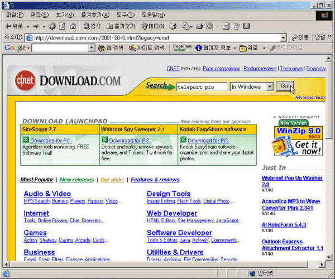Open the In Windows platform dropdown
The image size is (335, 279).
(x=270, y=86)
